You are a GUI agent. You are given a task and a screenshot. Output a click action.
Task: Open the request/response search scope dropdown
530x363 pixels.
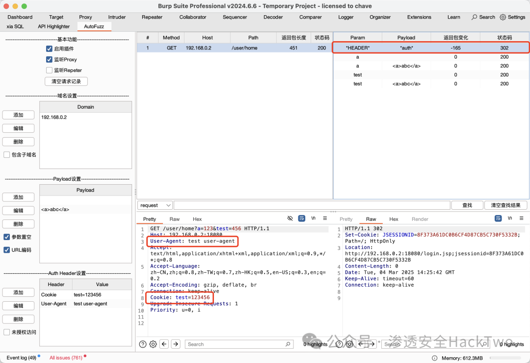[x=155, y=205]
